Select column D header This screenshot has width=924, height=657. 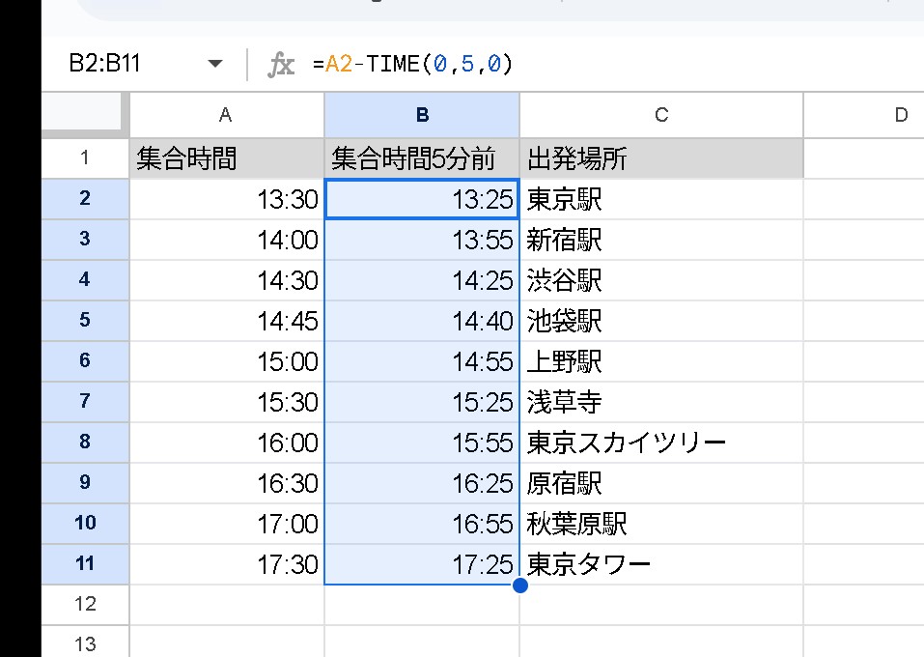[x=898, y=115]
